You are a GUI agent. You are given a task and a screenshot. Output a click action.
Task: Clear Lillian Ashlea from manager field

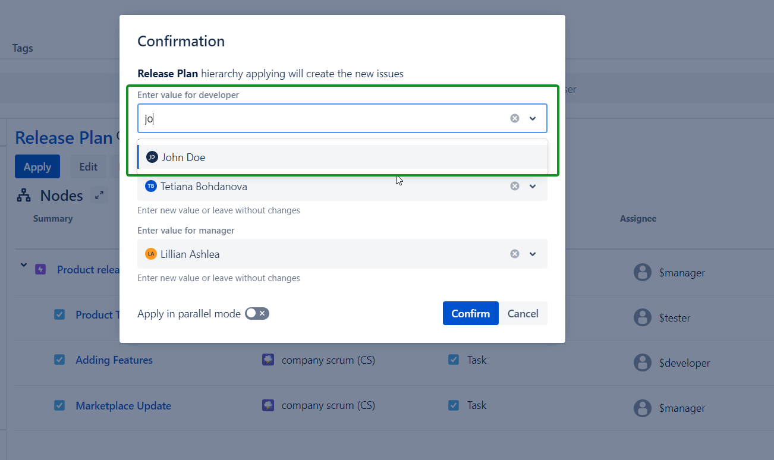click(515, 254)
